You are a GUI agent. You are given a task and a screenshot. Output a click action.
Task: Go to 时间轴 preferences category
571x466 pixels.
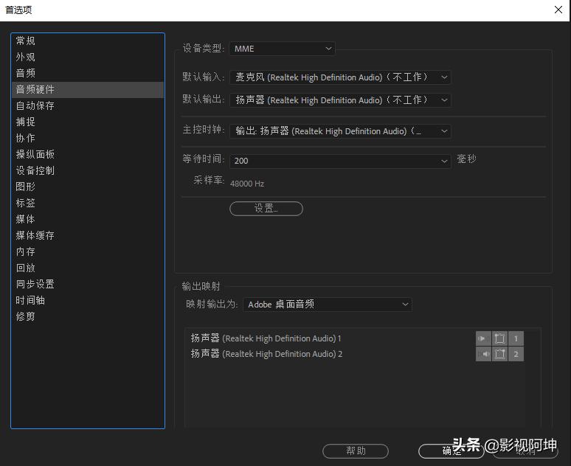point(30,300)
